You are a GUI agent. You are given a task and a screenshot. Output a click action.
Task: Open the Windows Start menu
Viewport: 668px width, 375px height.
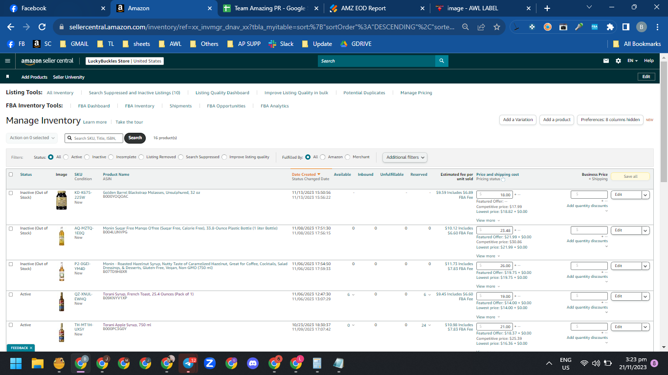point(16,363)
